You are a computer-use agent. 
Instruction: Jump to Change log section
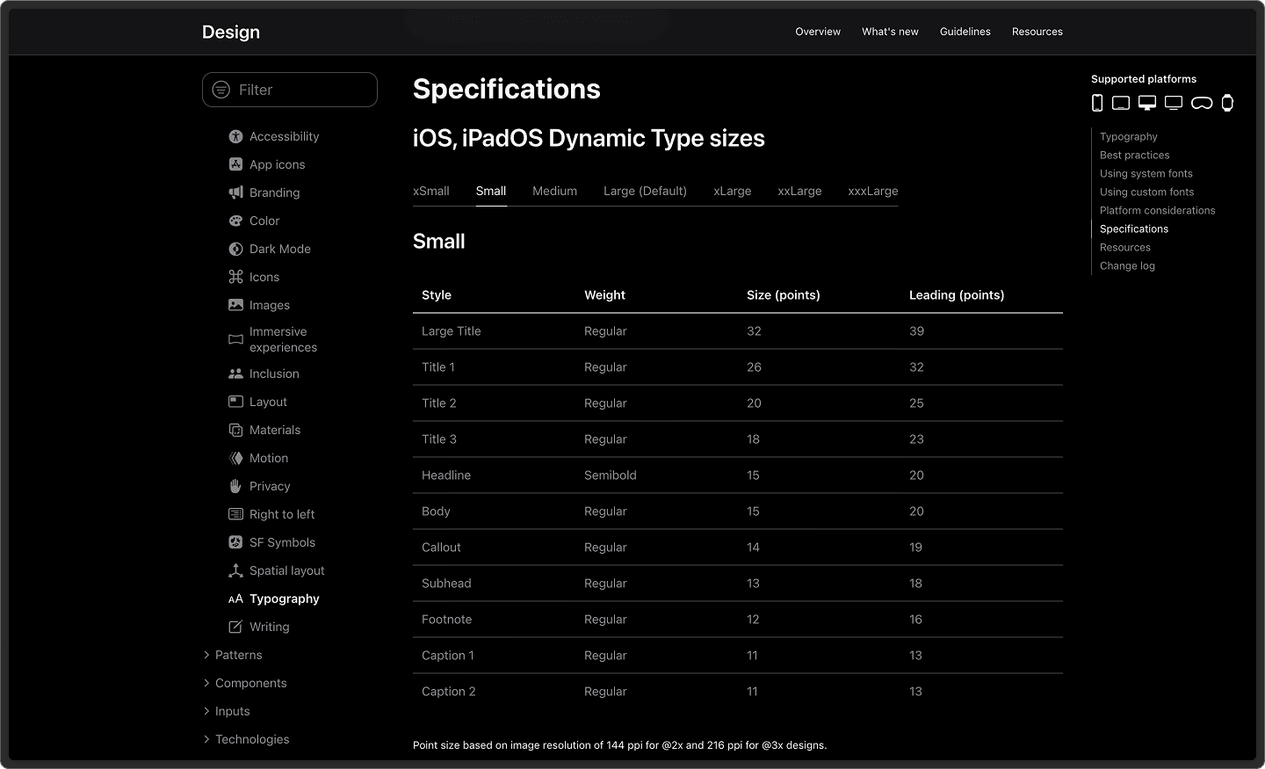1128,265
